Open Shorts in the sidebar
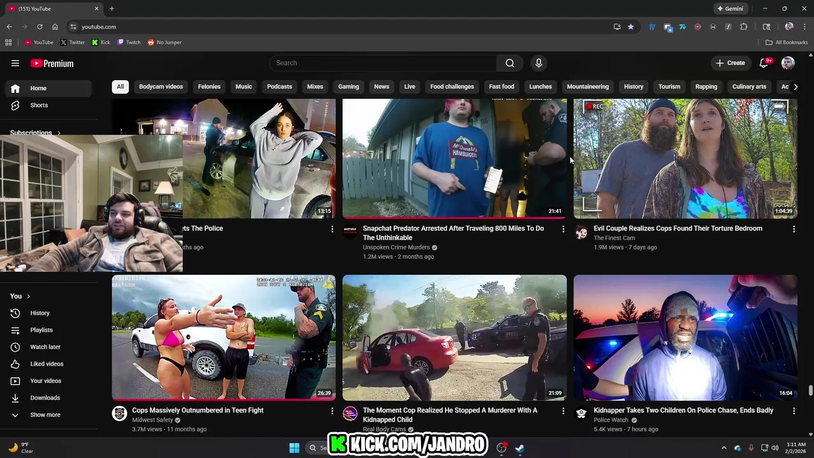Image resolution: width=814 pixels, height=458 pixels. [48, 105]
